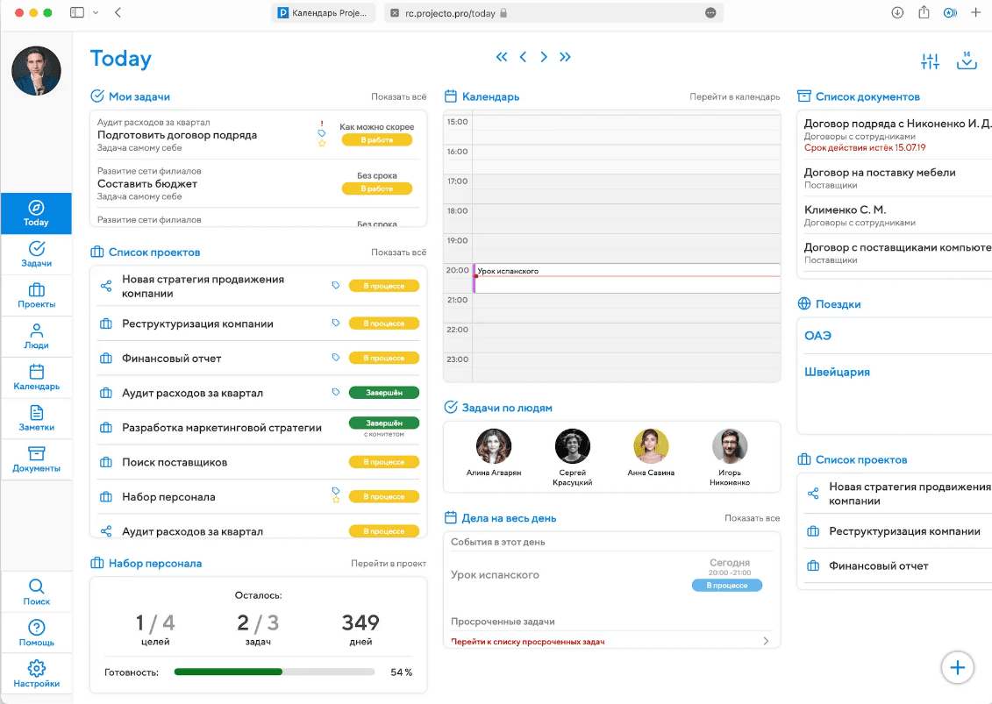Open the Today section in sidebar
Screen dimensions: 992x704
coord(36,213)
